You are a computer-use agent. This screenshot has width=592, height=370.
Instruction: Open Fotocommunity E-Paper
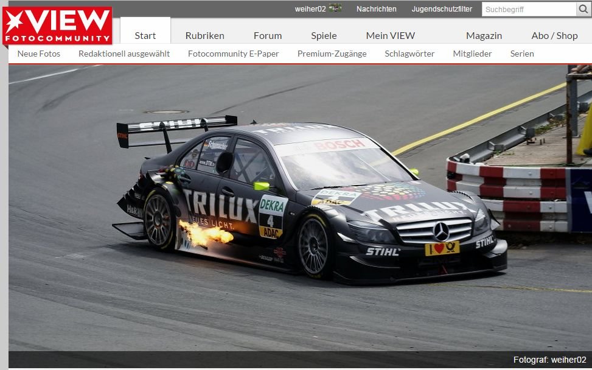pos(233,54)
